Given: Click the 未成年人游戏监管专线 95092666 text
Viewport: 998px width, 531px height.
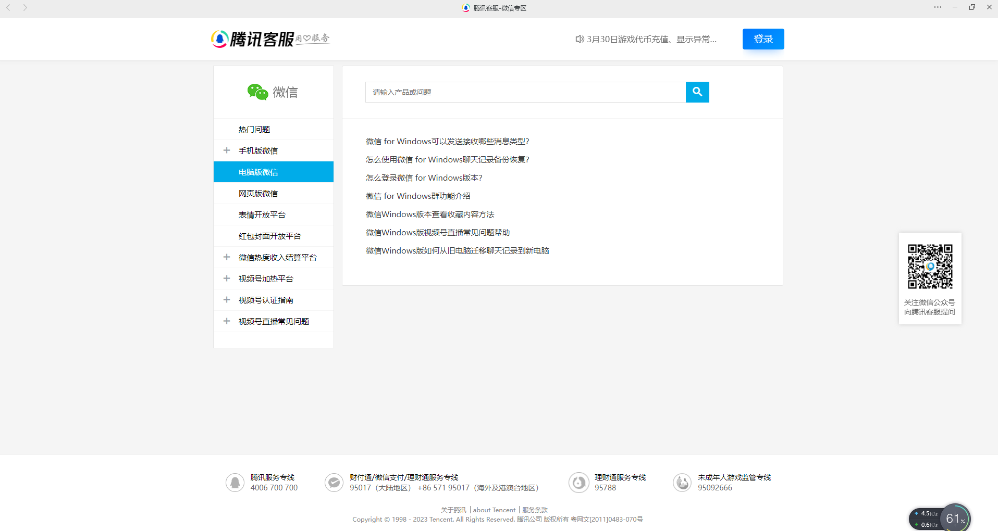Looking at the screenshot, I should click(x=734, y=483).
